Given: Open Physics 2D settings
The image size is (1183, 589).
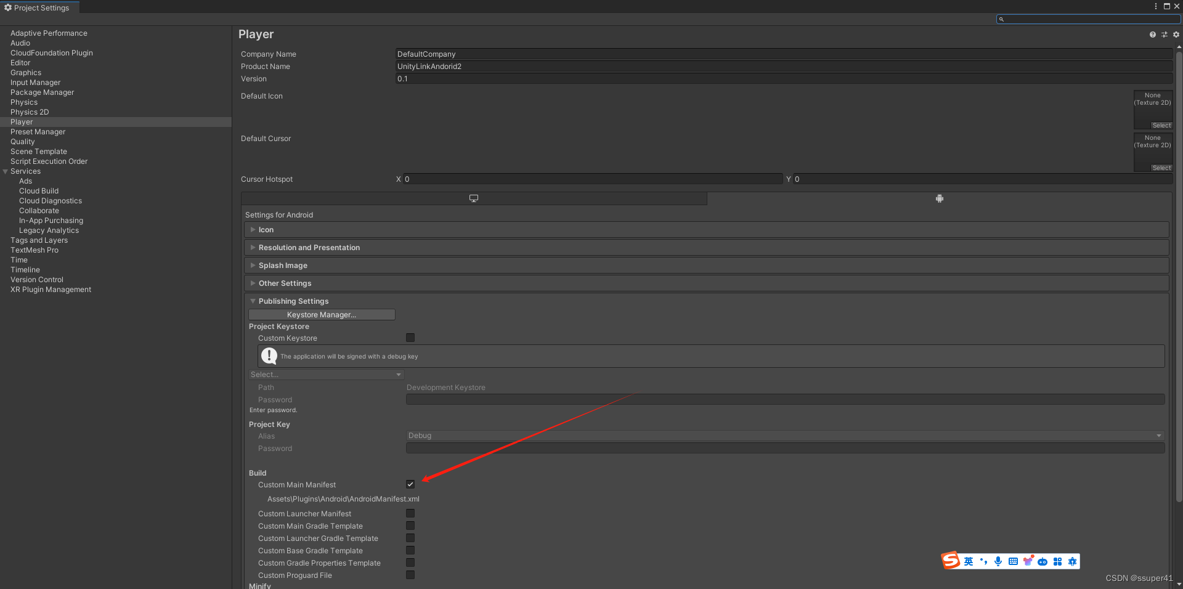Looking at the screenshot, I should coord(30,112).
